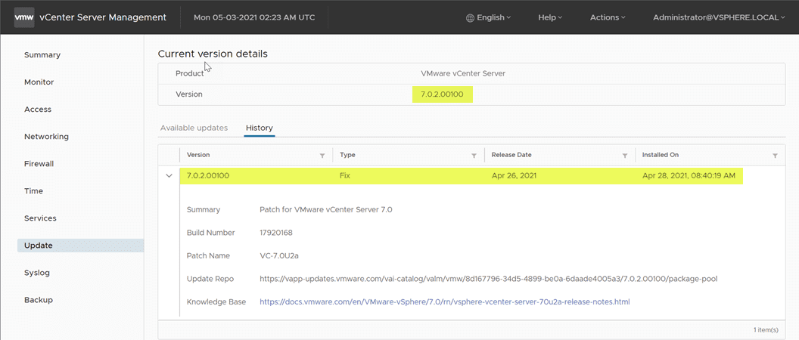
Task: Filter the Type column
Action: pyautogui.click(x=474, y=155)
